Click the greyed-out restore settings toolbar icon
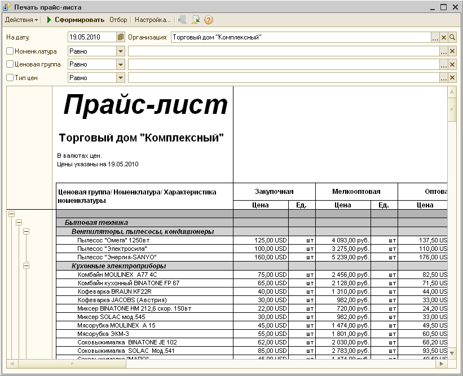Image resolution: width=463 pixels, height=376 pixels. pos(182,20)
